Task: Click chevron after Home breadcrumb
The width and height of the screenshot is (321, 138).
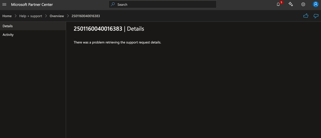Action: (15, 16)
